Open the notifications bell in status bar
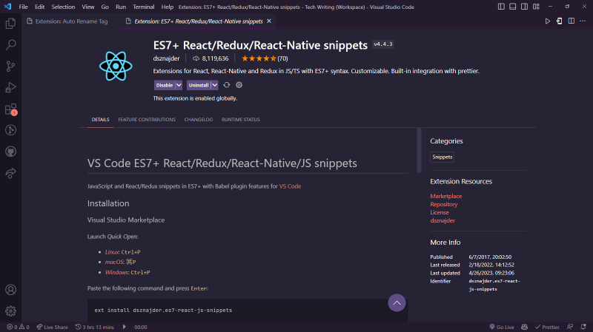 coord(583,327)
